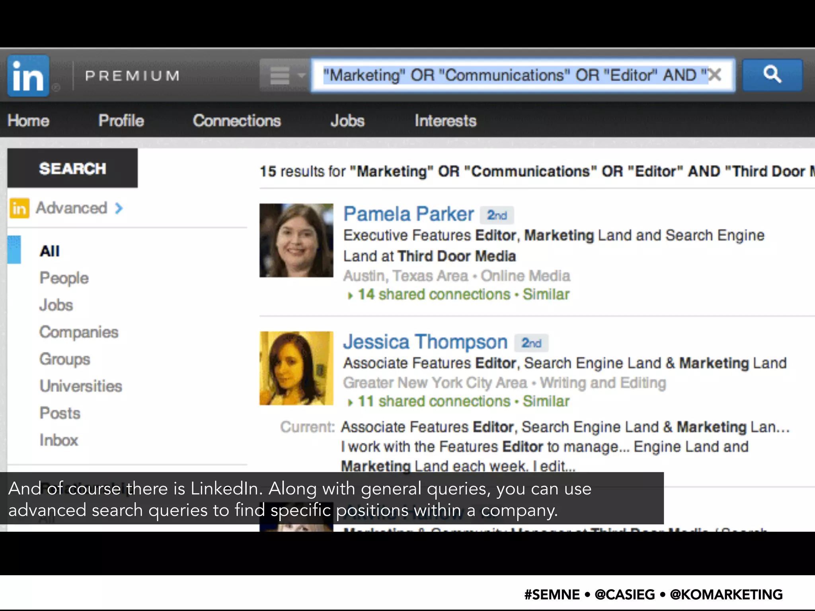Viewport: 815px width, 611px height.
Task: Open Advanced search link
Action: pos(72,208)
